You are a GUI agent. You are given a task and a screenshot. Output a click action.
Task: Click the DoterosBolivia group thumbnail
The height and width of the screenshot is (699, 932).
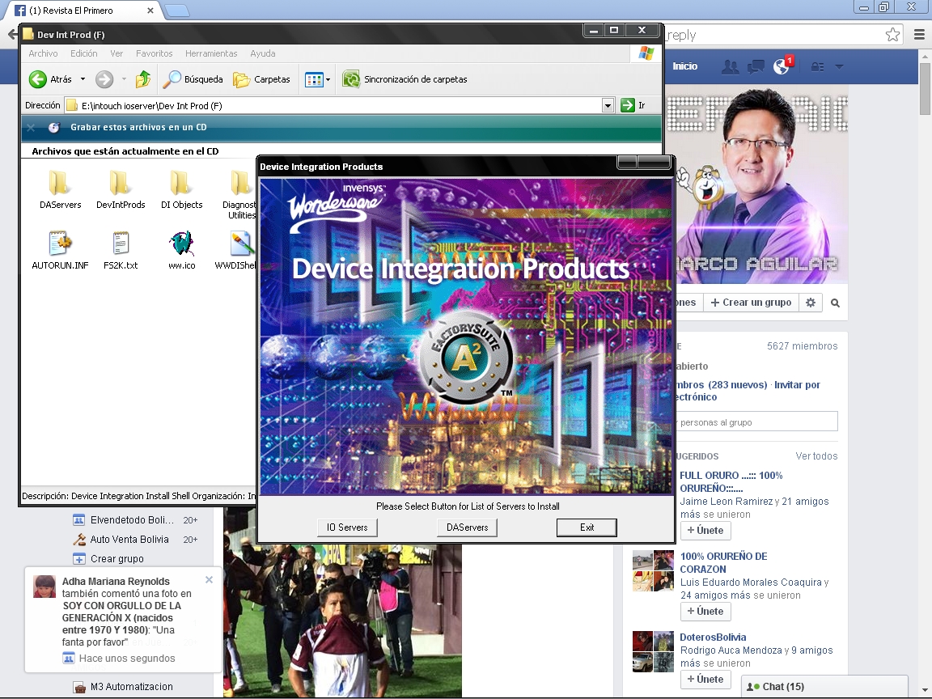tap(653, 652)
